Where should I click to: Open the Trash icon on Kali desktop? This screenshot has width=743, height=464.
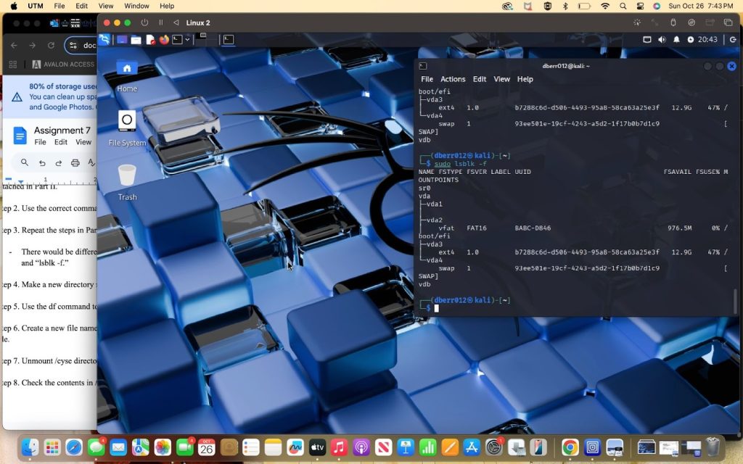click(127, 175)
